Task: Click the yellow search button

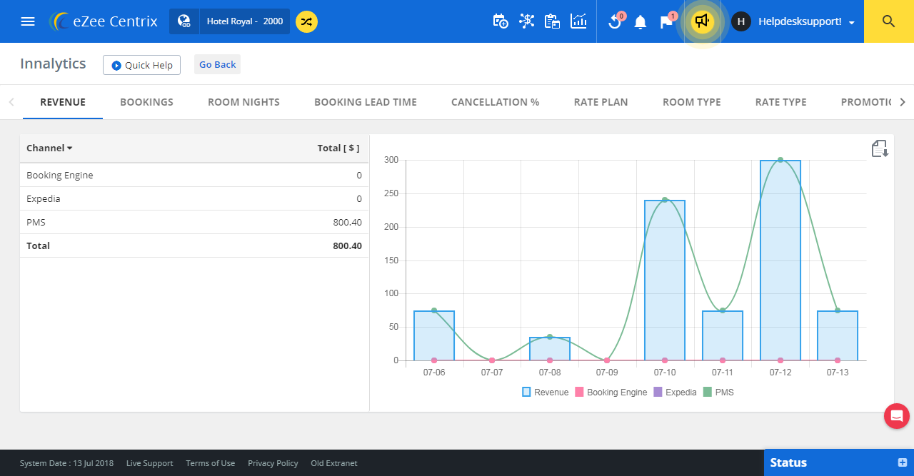Action: coord(888,21)
